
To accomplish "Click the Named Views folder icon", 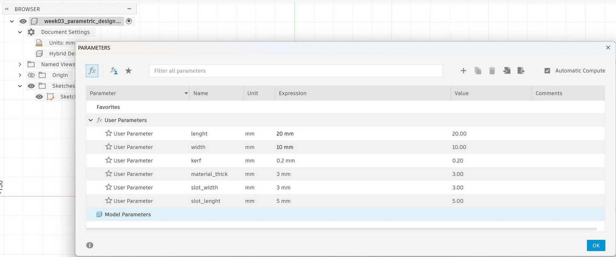I will tap(31, 64).
